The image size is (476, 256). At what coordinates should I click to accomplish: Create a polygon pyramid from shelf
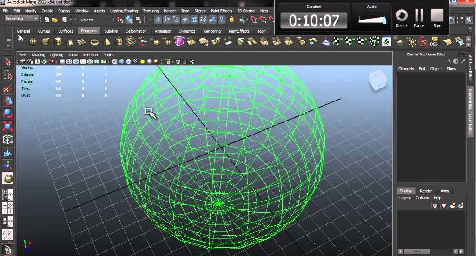tap(107, 41)
